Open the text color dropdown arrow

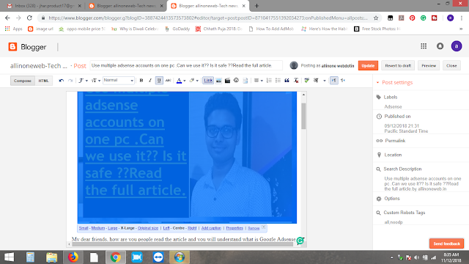(x=185, y=81)
